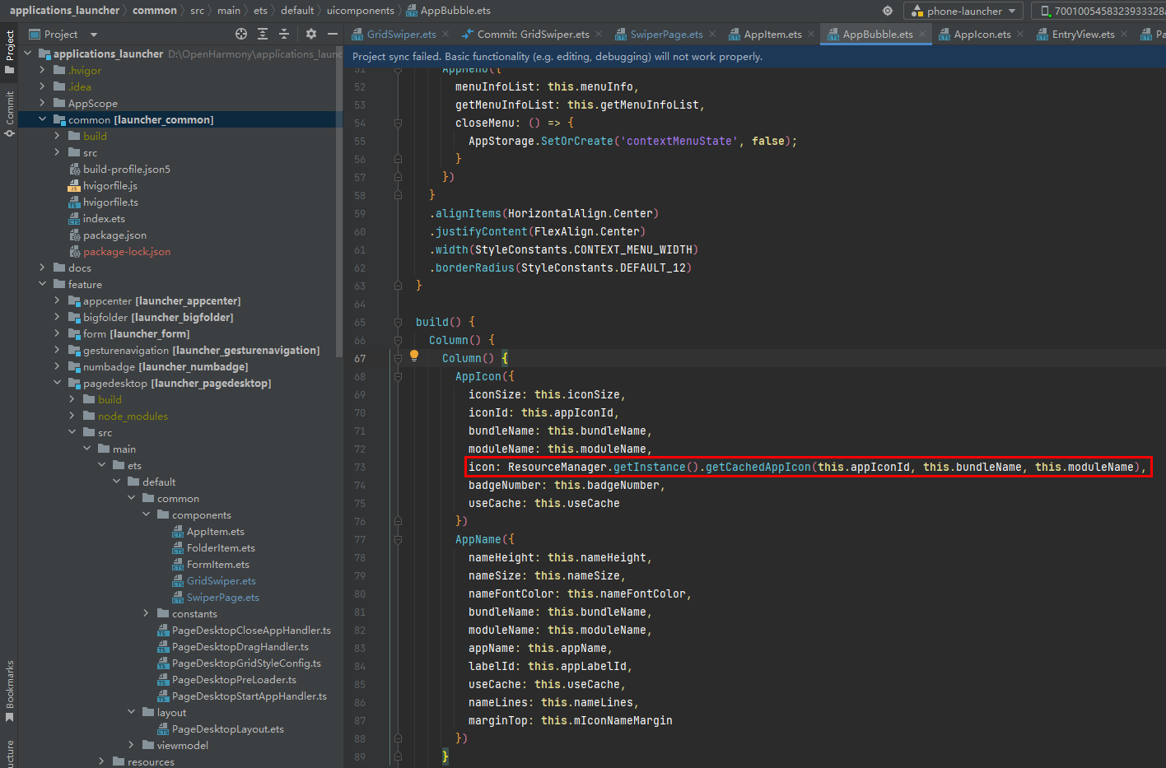The image size is (1166, 768).
Task: Click the Collapse All icon in Project panel
Action: (284, 34)
